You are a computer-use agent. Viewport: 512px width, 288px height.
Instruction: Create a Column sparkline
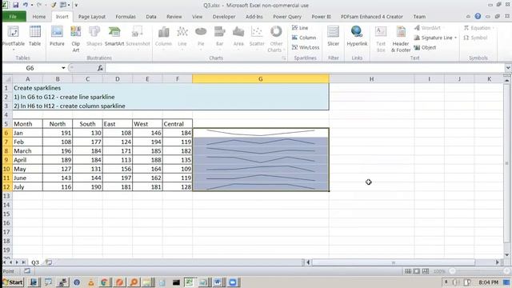(x=304, y=38)
